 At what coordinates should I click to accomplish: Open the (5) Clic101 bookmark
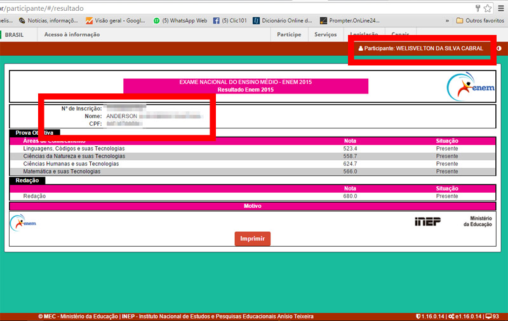230,21
